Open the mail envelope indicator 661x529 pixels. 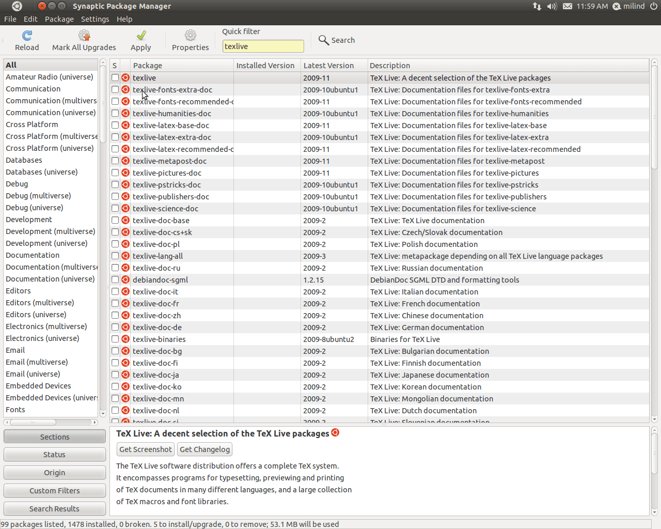[x=568, y=6]
